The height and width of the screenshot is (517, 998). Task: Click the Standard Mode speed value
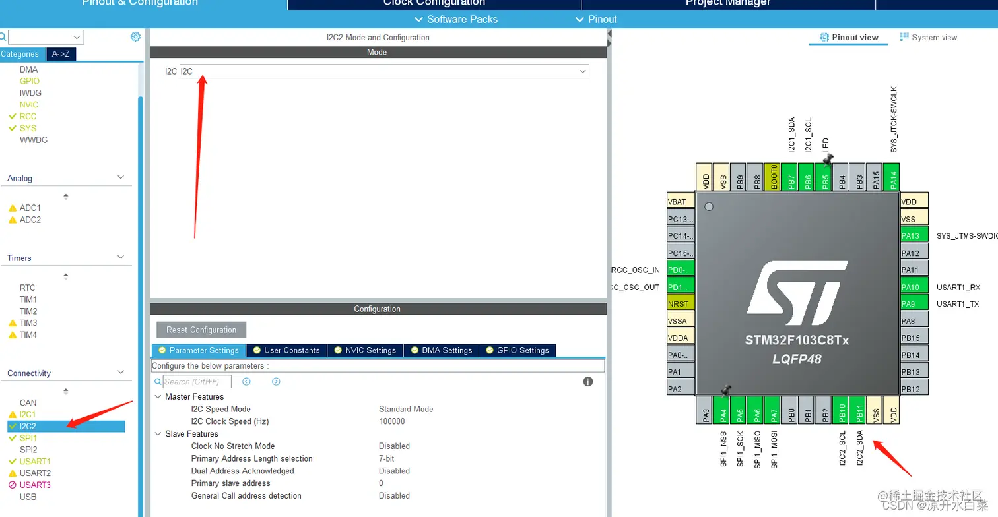pyautogui.click(x=406, y=410)
